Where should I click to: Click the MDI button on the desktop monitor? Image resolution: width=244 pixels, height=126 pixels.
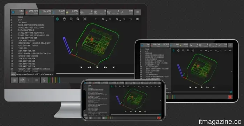(x=13, y=74)
